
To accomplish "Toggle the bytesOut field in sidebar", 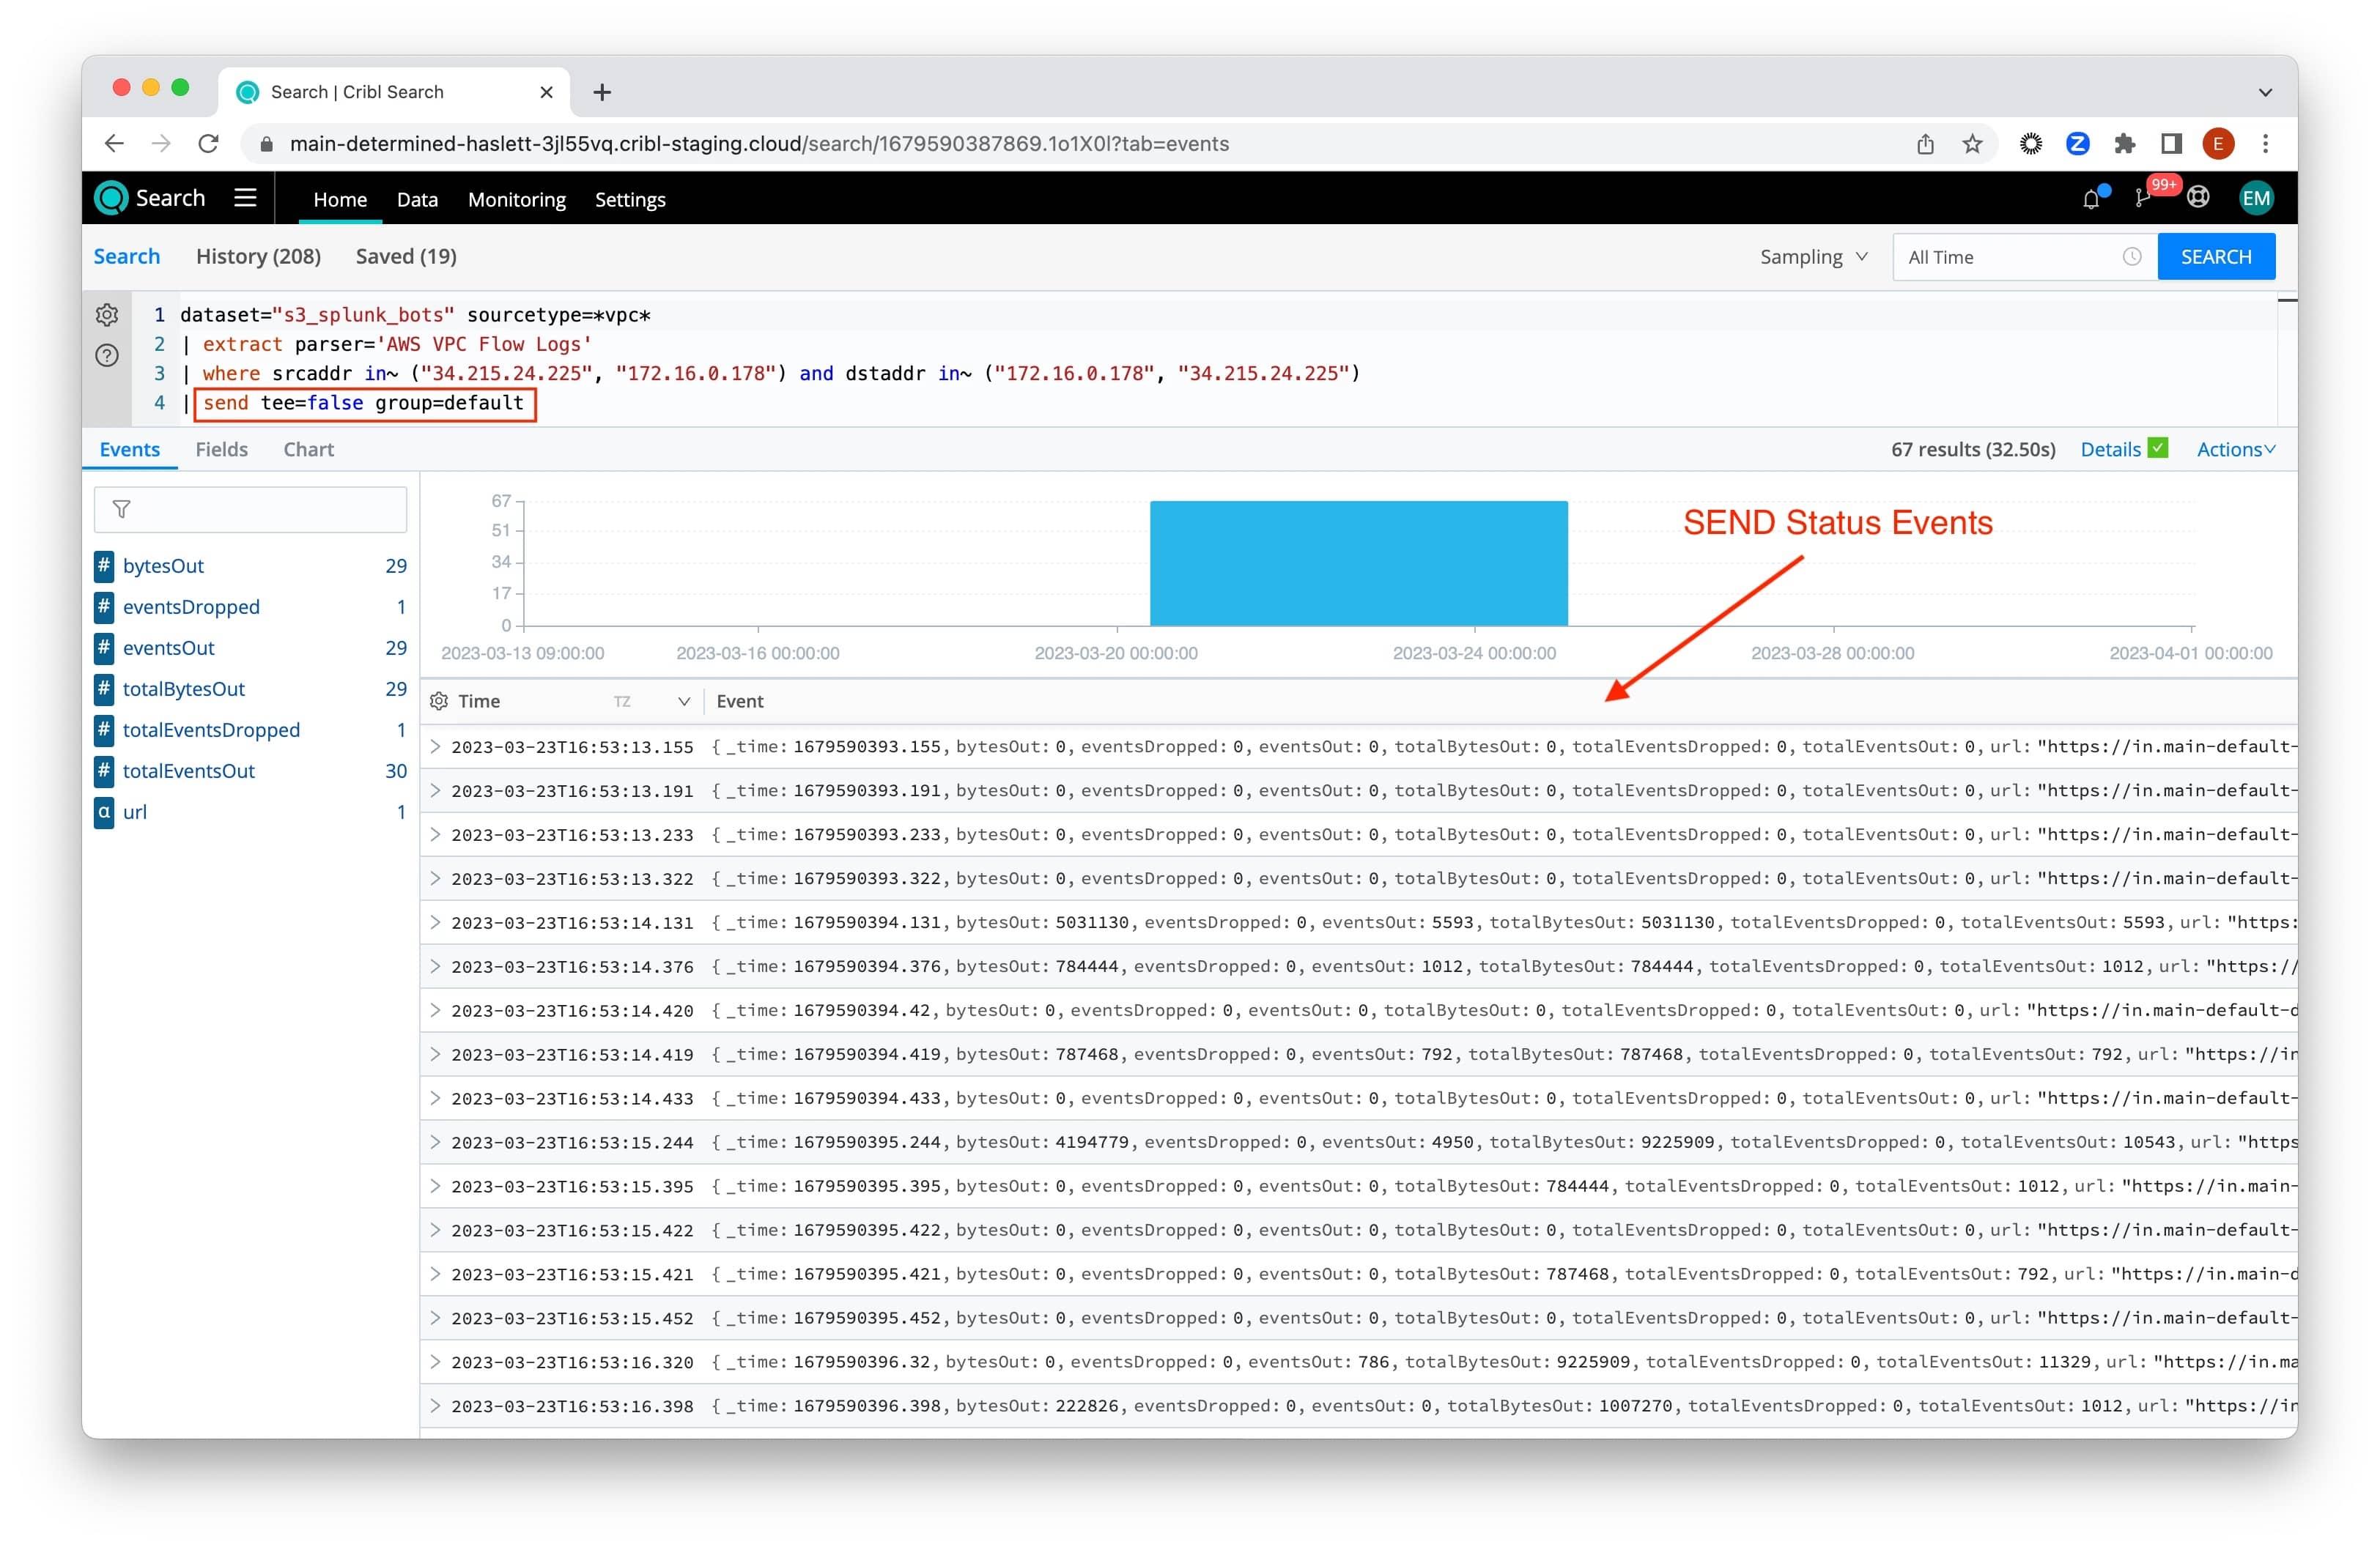I will click(x=163, y=565).
